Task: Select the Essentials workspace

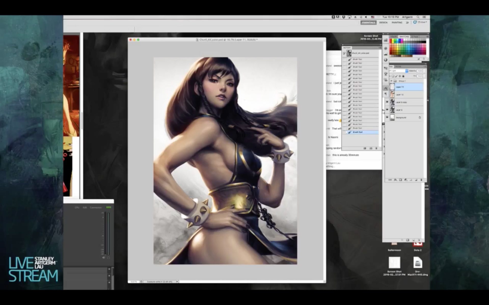Action: pyautogui.click(x=369, y=23)
